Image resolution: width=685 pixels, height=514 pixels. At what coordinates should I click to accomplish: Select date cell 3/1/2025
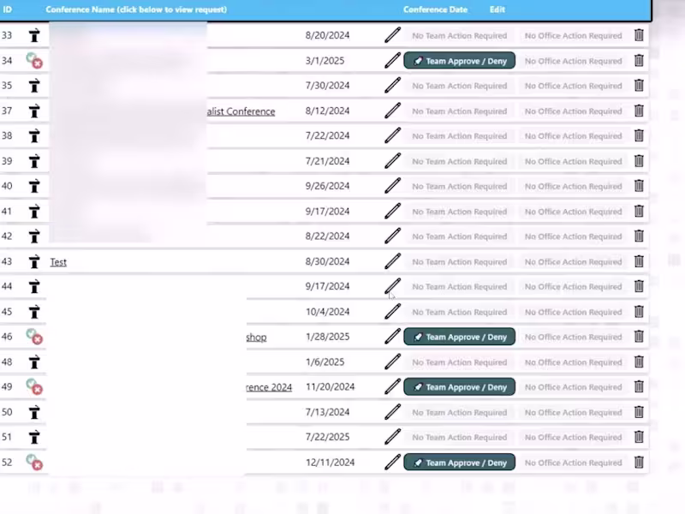point(325,60)
